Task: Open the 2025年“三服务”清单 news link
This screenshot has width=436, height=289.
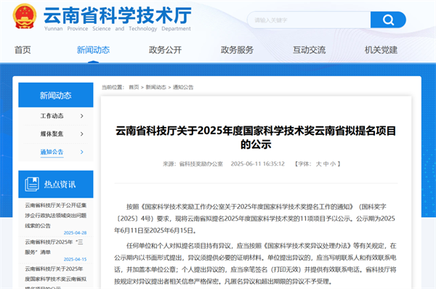Action: (x=54, y=247)
